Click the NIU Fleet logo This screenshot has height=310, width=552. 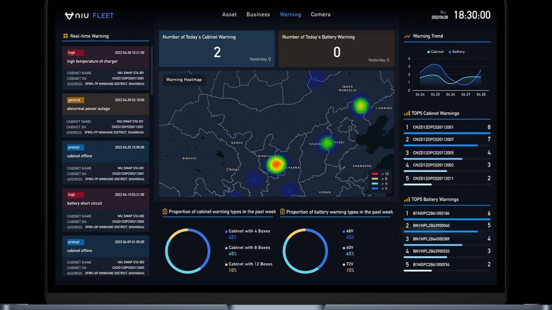(x=89, y=15)
